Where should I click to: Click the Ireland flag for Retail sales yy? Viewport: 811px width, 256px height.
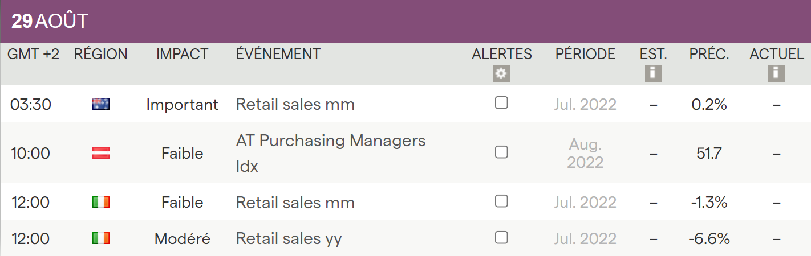pyautogui.click(x=101, y=238)
